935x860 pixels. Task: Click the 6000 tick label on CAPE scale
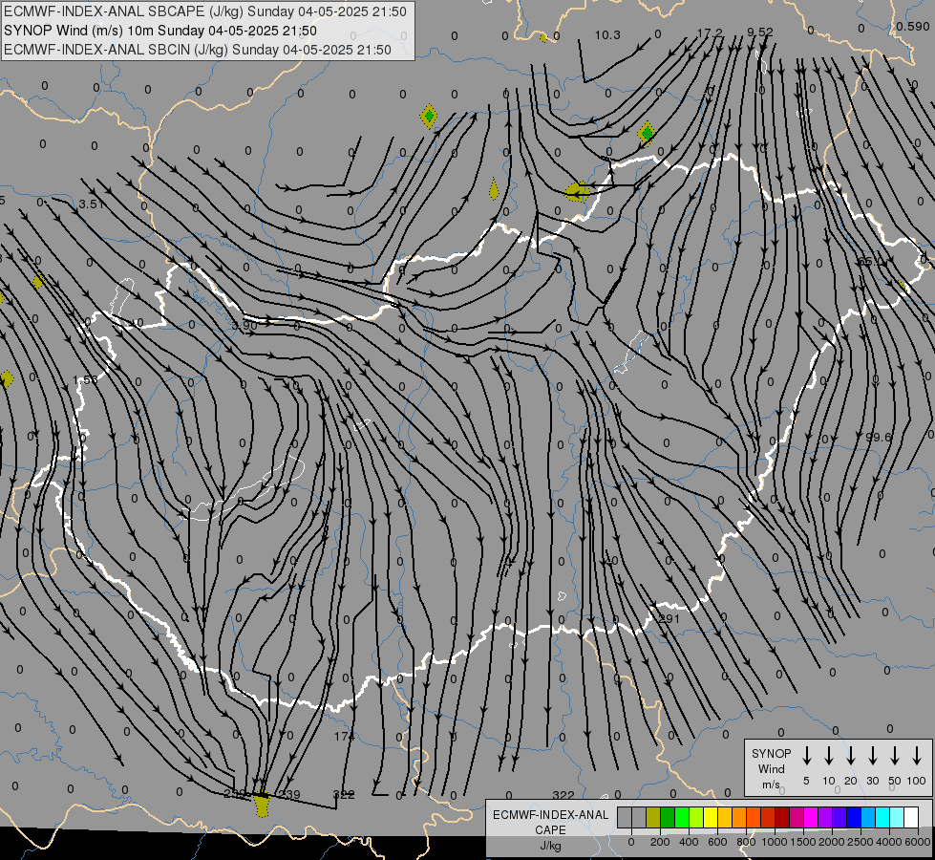[919, 842]
